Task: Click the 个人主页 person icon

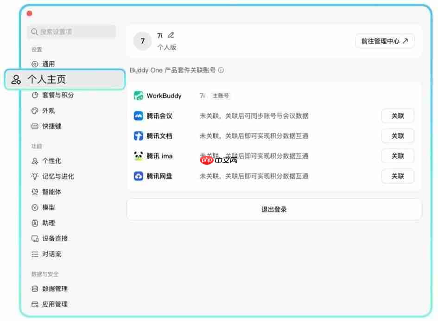Action: [x=16, y=79]
